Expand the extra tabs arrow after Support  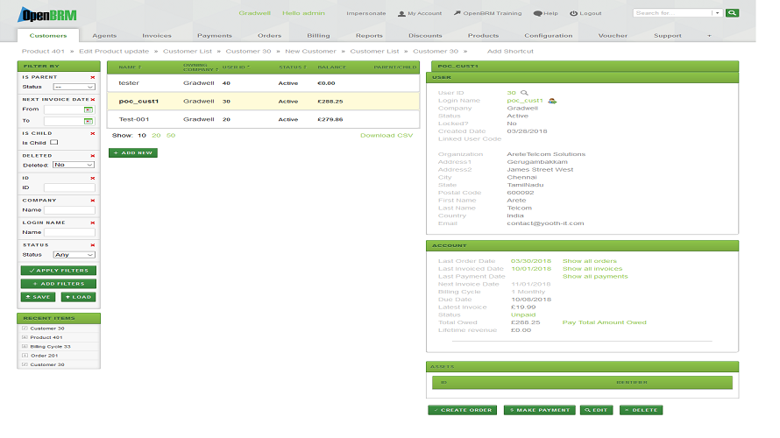coord(709,36)
